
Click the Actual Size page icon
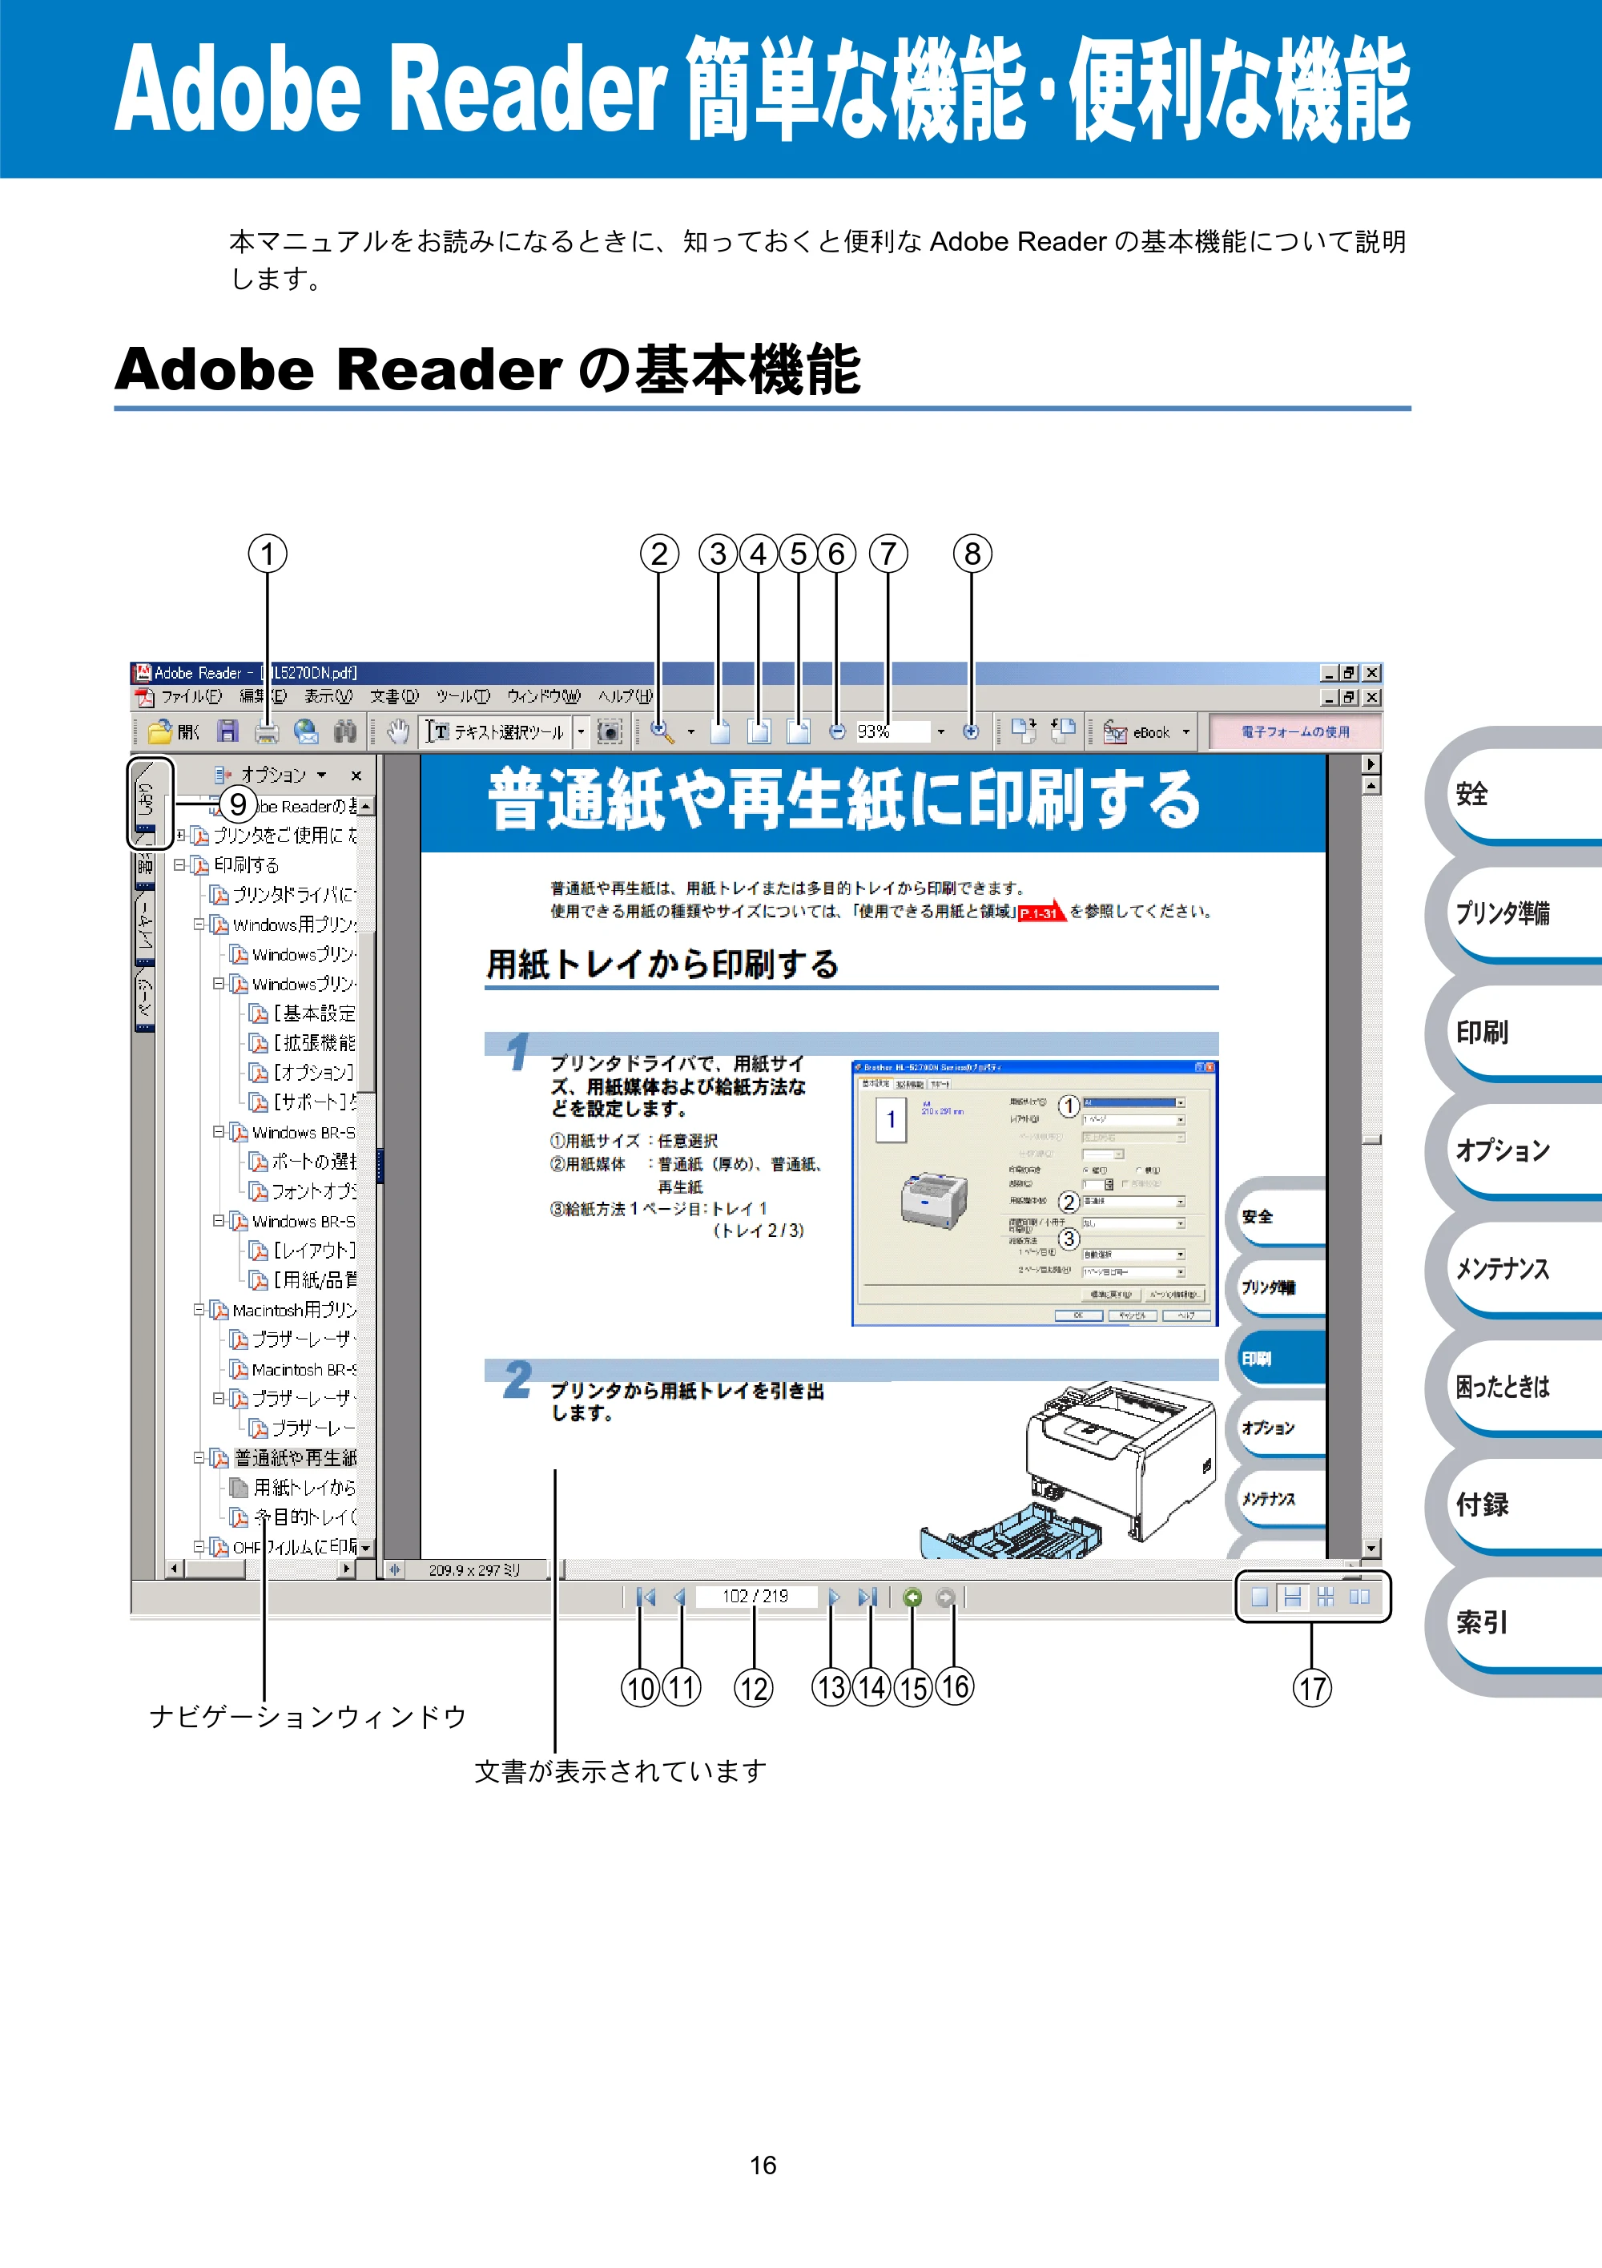720,732
